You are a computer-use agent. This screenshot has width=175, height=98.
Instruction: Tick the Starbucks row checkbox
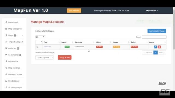37,47
